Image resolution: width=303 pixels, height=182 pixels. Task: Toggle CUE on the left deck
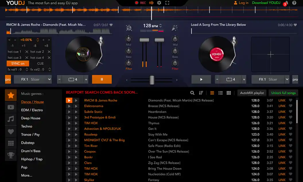pos(40,63)
